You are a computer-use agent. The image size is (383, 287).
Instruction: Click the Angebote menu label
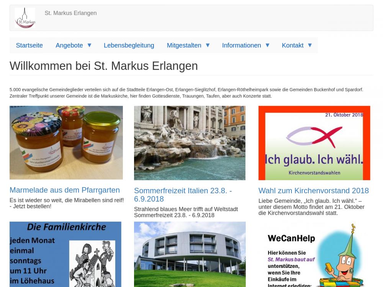tap(69, 45)
